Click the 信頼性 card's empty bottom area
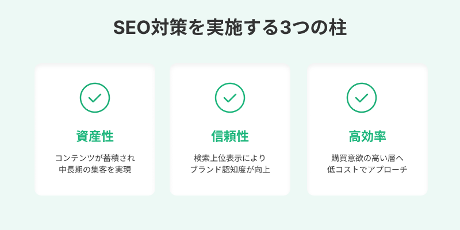Image resolution: width=460 pixels, height=230 pixels. (x=229, y=186)
